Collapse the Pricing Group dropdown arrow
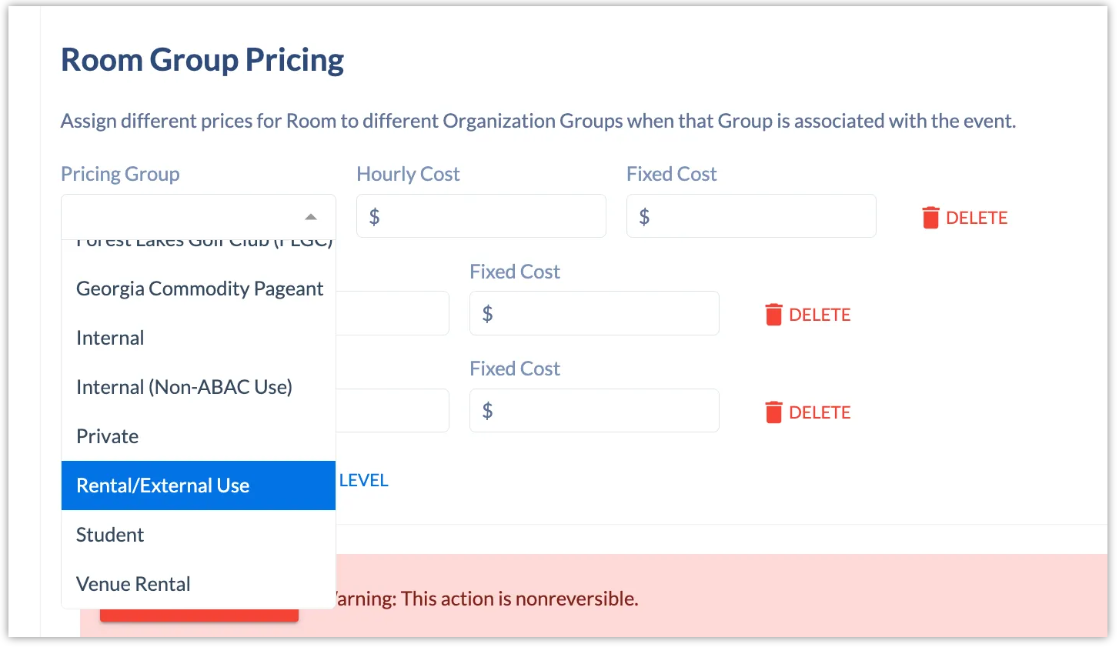 pyautogui.click(x=310, y=217)
